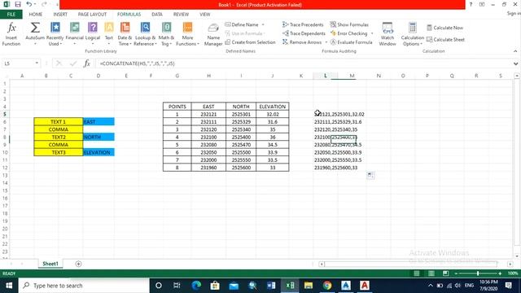
Task: Open Math & Trig functions
Action: tap(166, 33)
